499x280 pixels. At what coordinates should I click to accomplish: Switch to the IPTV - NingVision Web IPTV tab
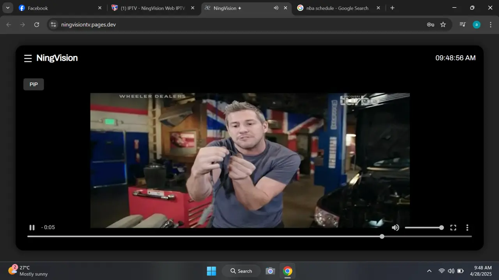click(x=153, y=8)
